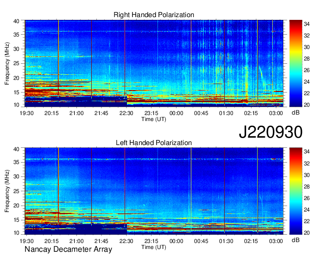This screenshot has height=255, width=315.
Task: Click the 24 dB value on lower colorbar
Action: click(x=307, y=210)
